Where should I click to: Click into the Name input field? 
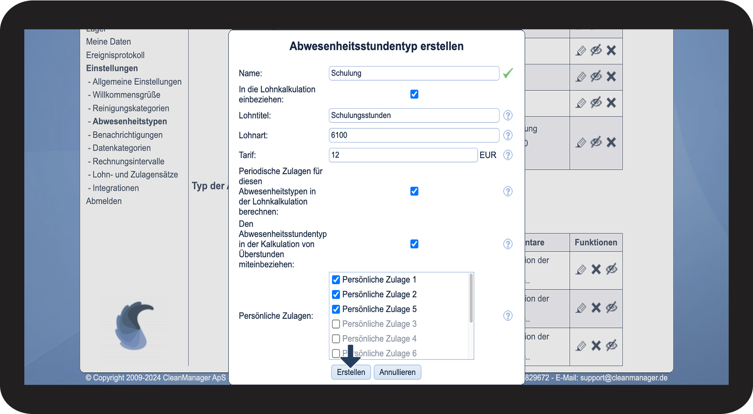(x=414, y=73)
